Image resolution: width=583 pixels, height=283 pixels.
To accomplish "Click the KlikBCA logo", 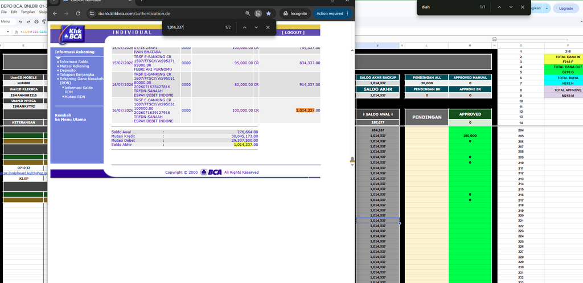I will click(x=72, y=34).
